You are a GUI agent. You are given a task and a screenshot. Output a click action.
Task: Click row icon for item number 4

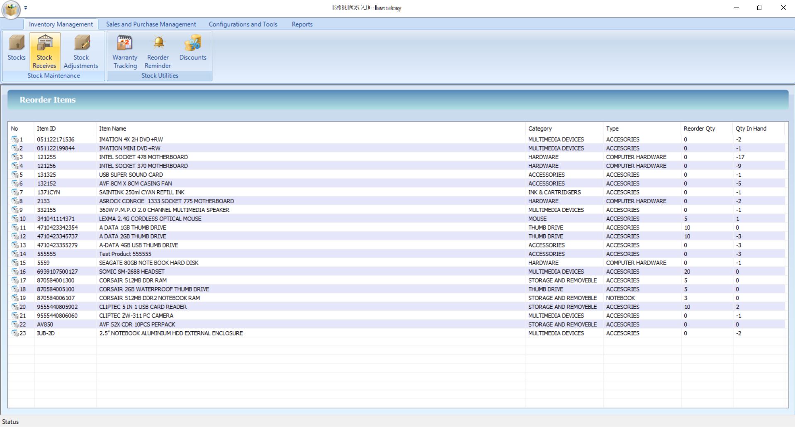(15, 166)
